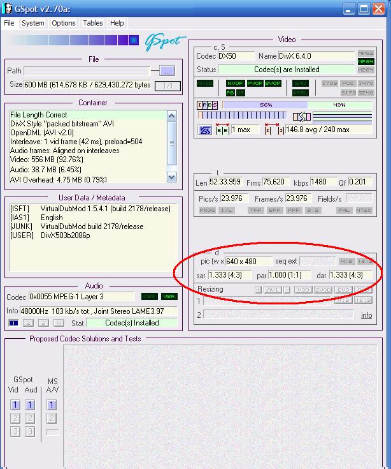Viewport: 391px width, 469px height.
Task: Click the PB packed bitstream badge
Action: 230,93
